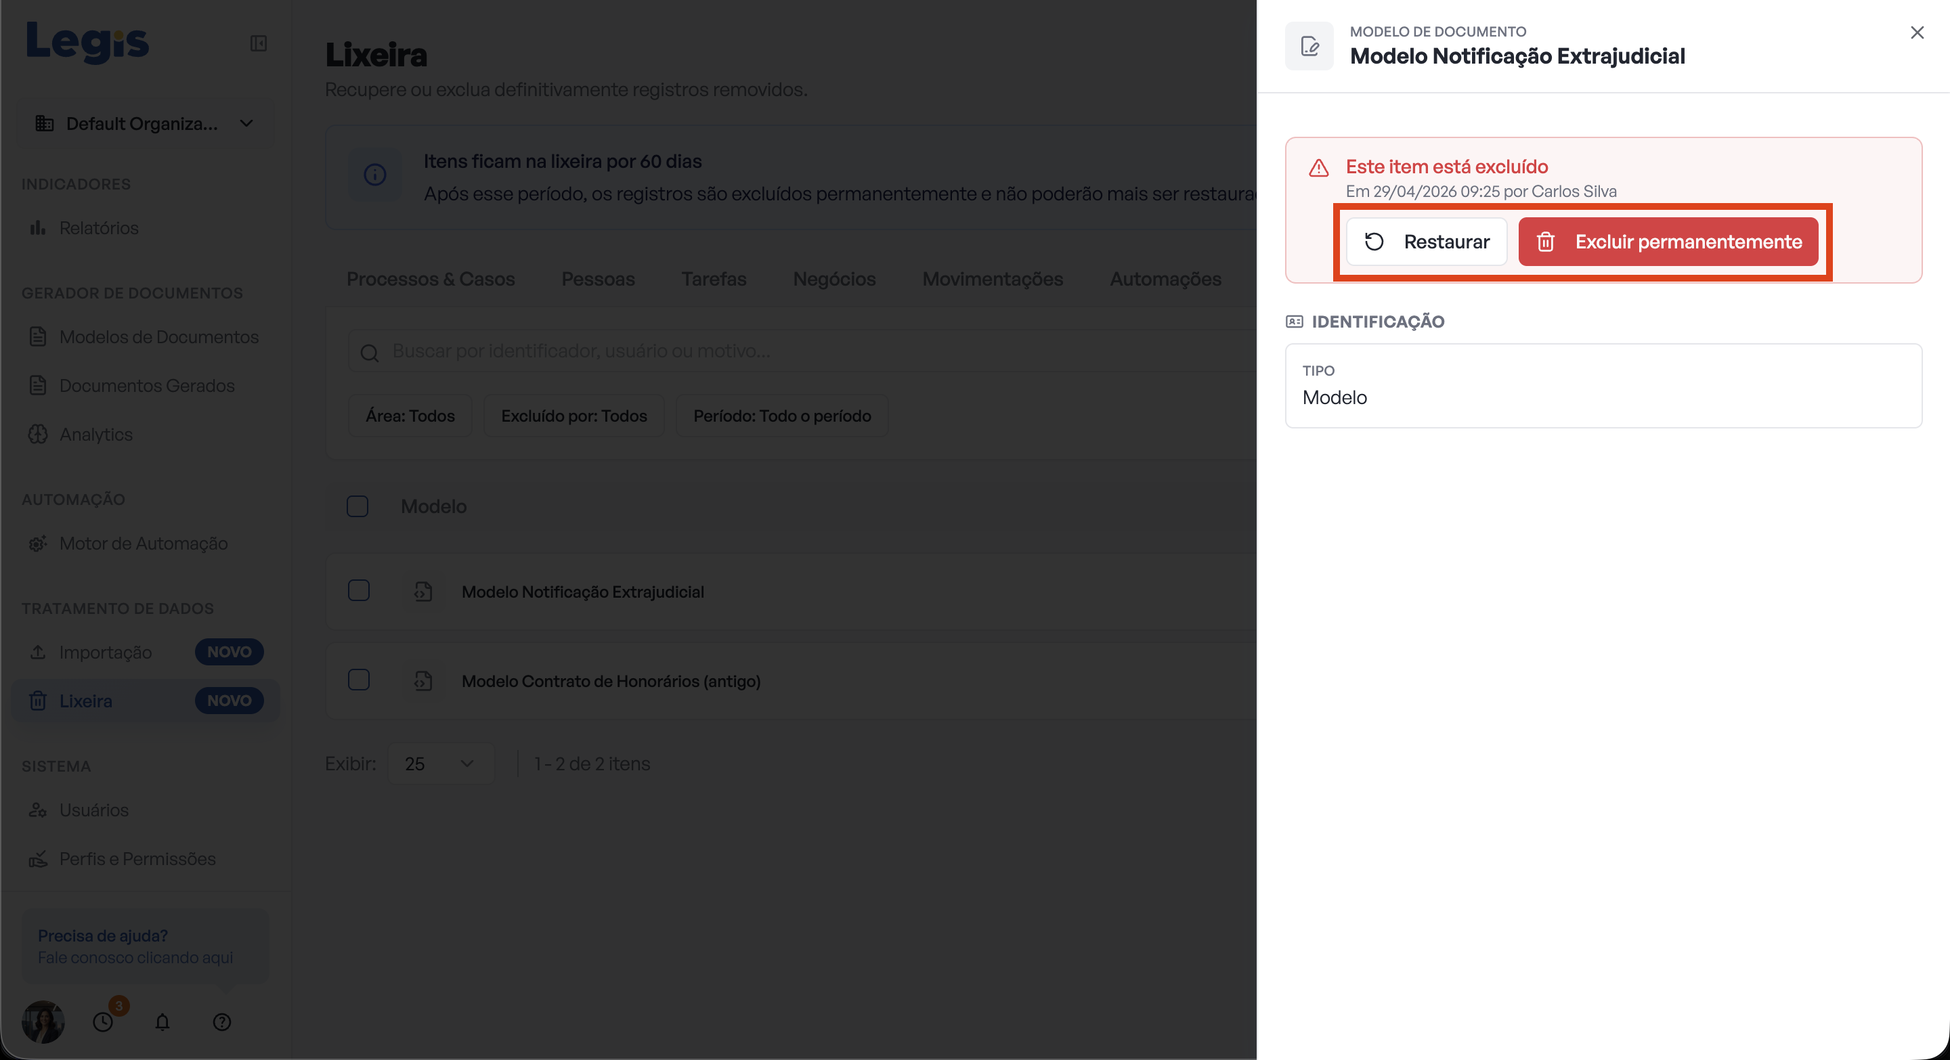Open Modelo Contrato de Honorários (antigo) row
The height and width of the screenshot is (1060, 1950).
coord(791,681)
